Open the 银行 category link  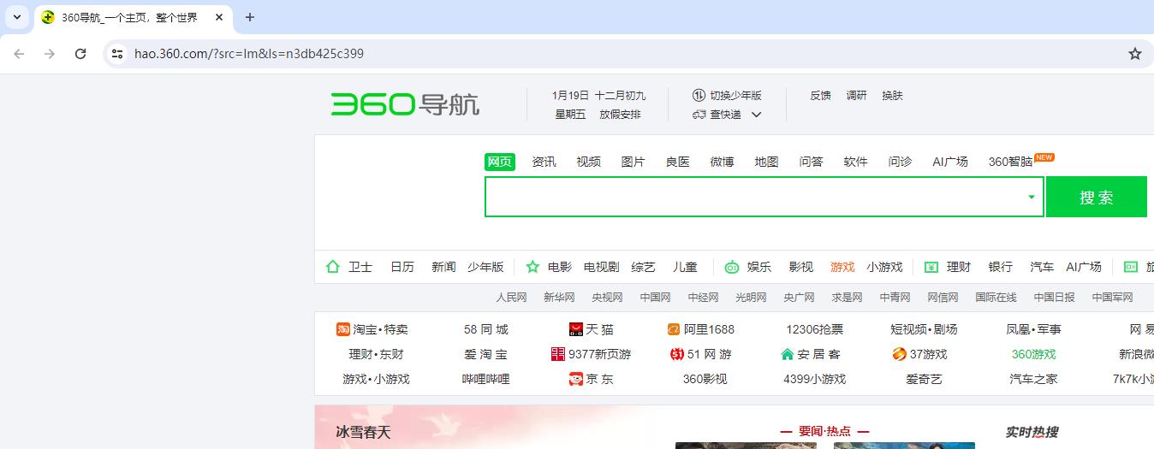[1001, 267]
